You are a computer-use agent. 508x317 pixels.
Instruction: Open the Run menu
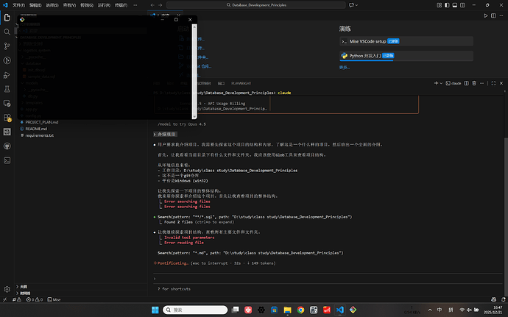pos(104,5)
